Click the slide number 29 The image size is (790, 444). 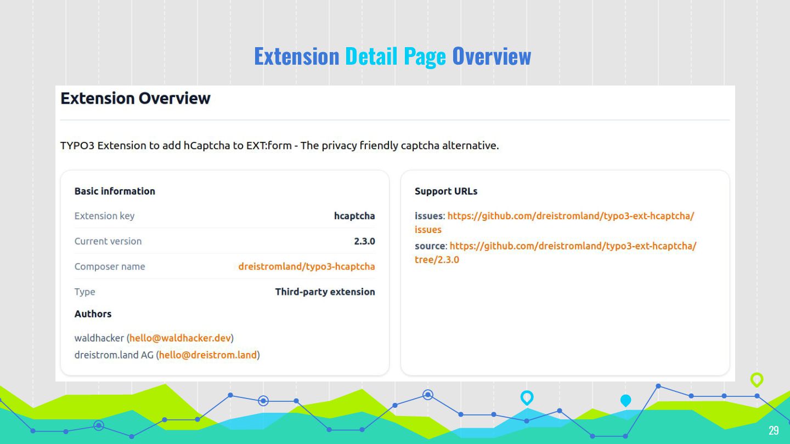(774, 430)
